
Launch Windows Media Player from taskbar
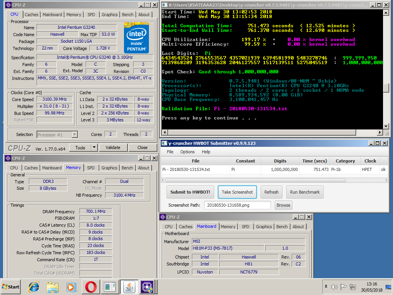(71, 287)
